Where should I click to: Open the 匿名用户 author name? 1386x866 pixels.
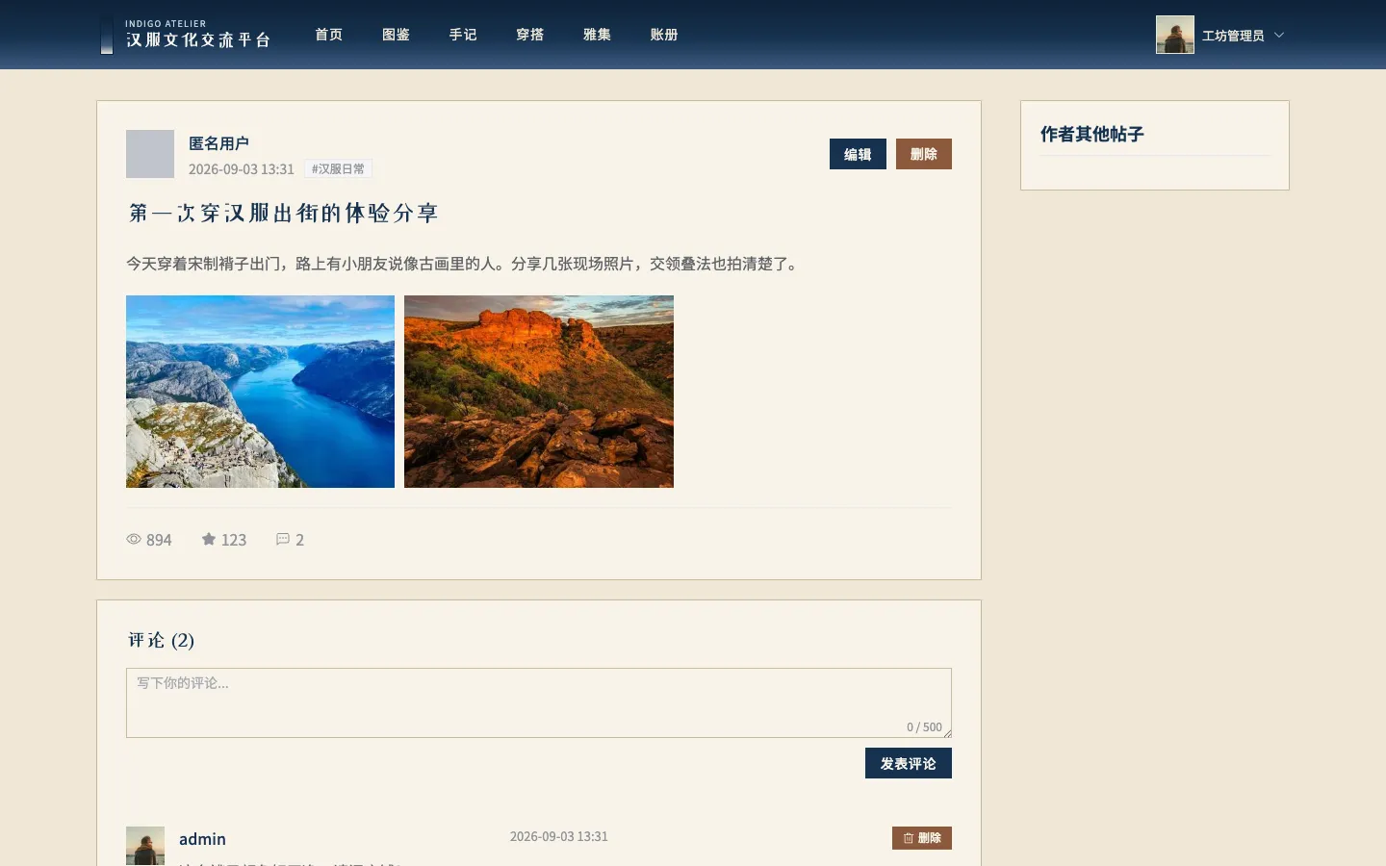point(218,143)
